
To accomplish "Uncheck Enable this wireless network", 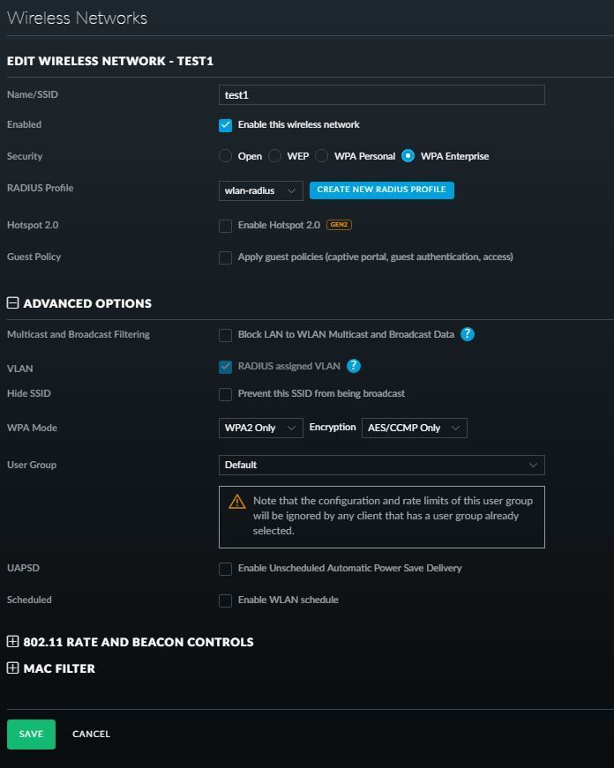I will coord(226,125).
